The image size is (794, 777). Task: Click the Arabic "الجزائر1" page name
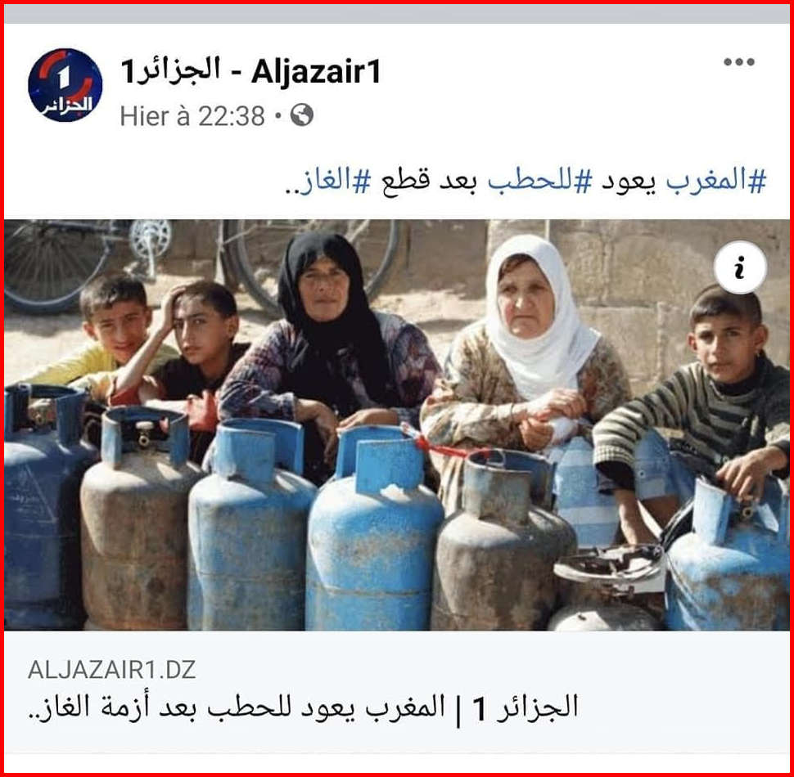[170, 70]
